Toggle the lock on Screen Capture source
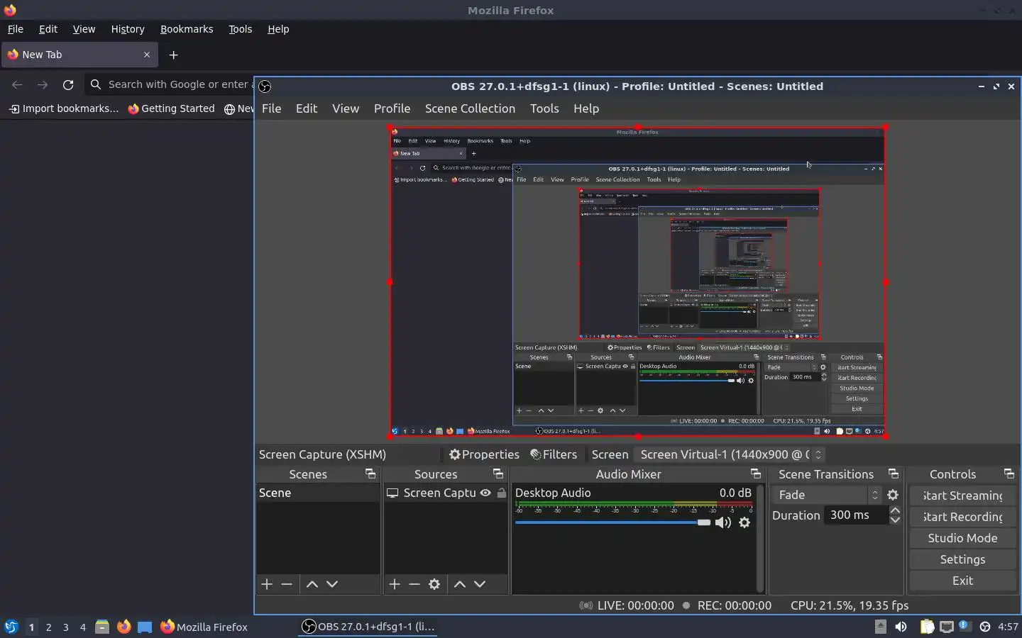 [502, 493]
